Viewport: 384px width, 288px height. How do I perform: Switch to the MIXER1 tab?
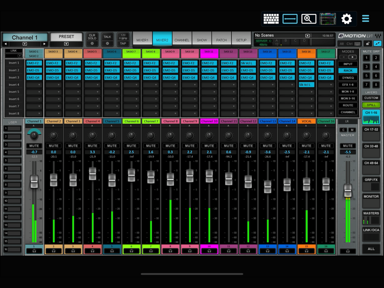[142, 39]
